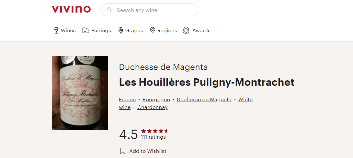The image size is (353, 158).
Task: Click the Pairings cheese icon
Action: [85, 31]
